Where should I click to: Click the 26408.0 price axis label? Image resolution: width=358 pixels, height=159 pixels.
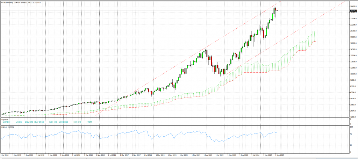(x=353, y=6)
